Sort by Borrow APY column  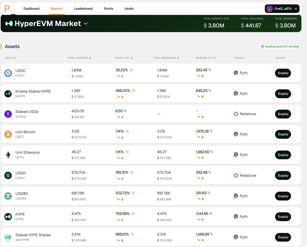click(206, 58)
